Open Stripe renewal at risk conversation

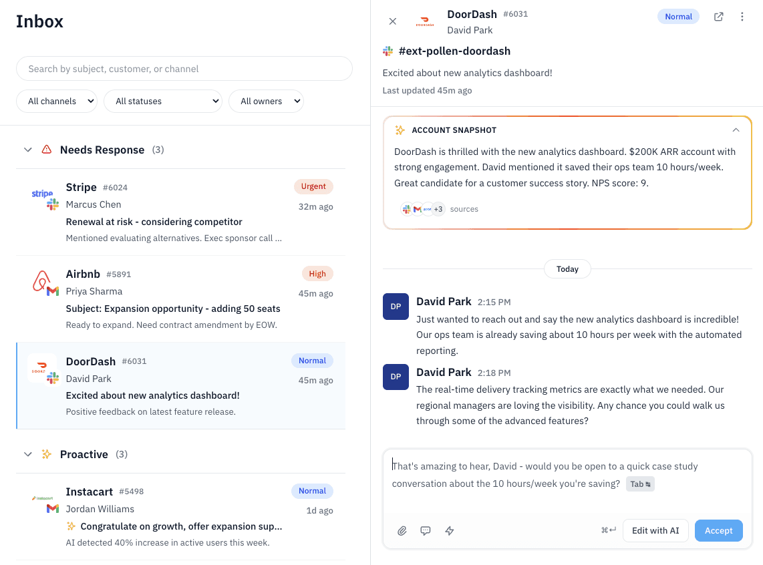pos(180,212)
